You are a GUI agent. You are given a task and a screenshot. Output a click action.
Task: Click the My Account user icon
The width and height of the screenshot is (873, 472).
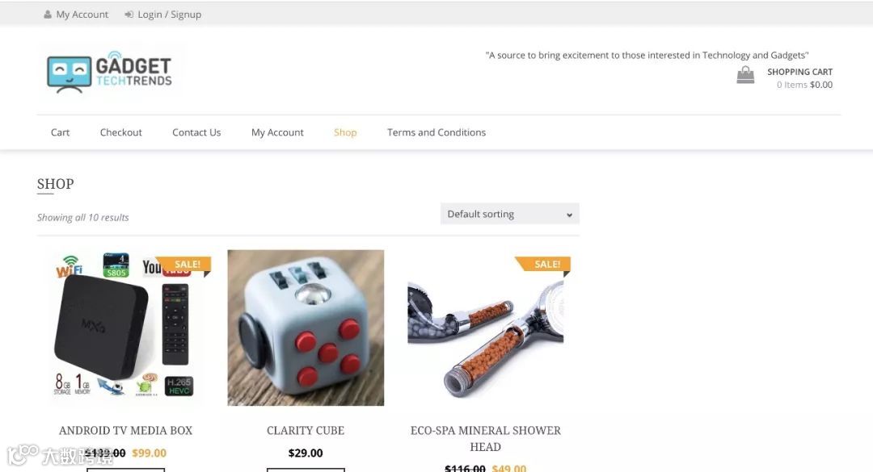(x=48, y=15)
